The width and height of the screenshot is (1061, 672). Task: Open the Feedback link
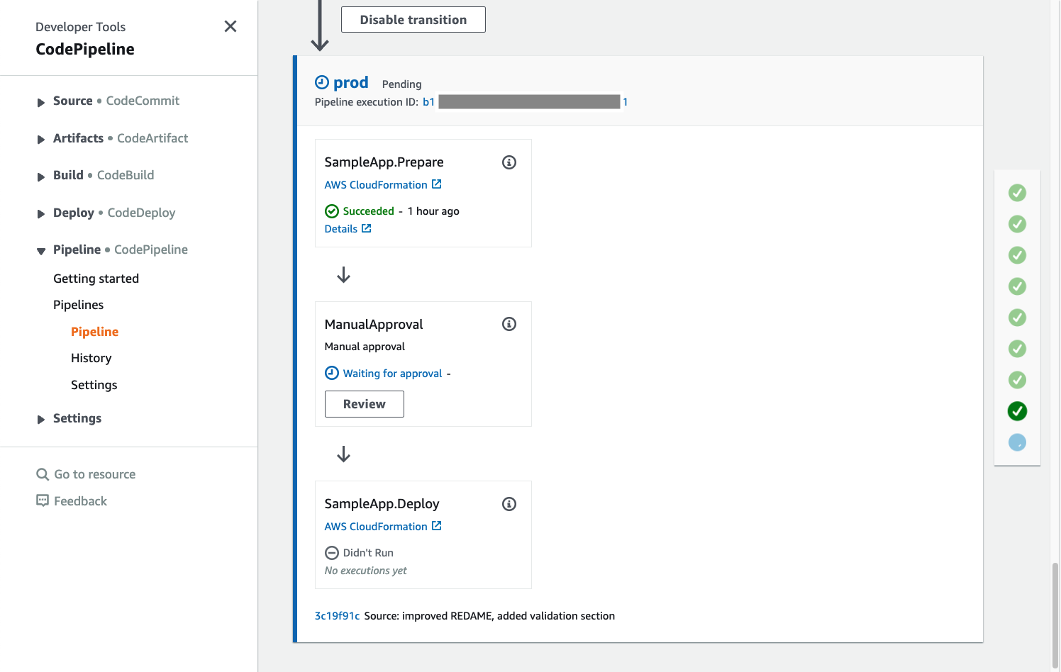(72, 501)
